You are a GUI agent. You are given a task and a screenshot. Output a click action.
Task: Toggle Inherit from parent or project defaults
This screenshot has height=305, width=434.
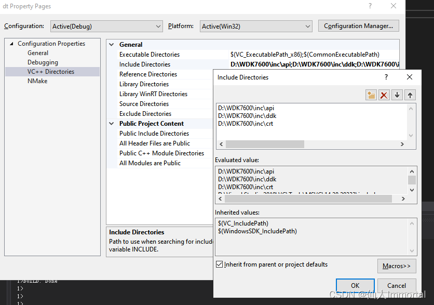tap(219, 264)
